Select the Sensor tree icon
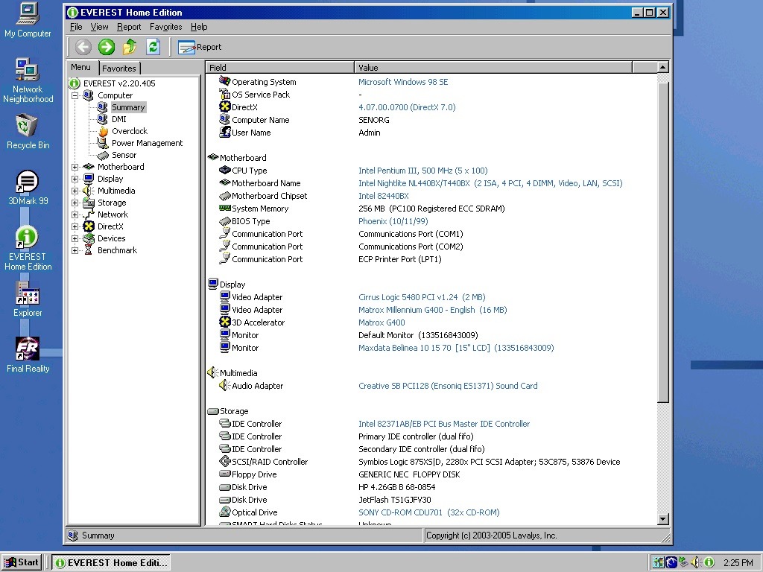This screenshot has height=572, width=763. point(102,155)
